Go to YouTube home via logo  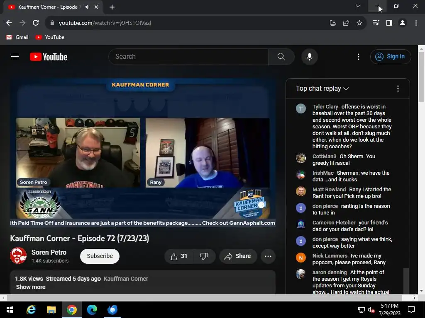click(x=49, y=57)
